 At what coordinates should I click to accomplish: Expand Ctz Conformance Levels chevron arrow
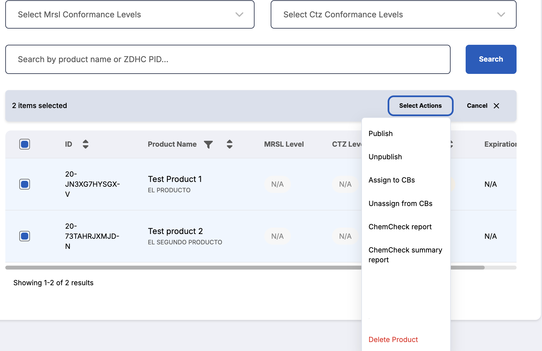click(x=501, y=15)
